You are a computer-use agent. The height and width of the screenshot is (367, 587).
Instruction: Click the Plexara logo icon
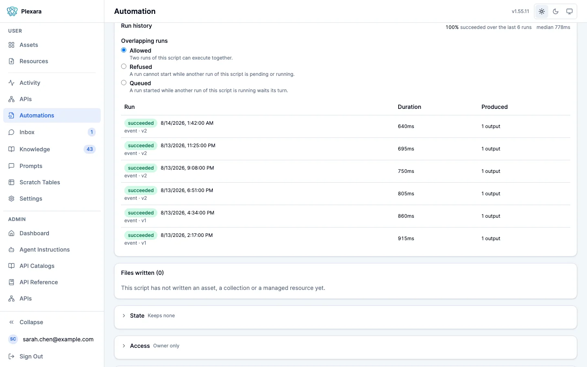[x=12, y=11]
